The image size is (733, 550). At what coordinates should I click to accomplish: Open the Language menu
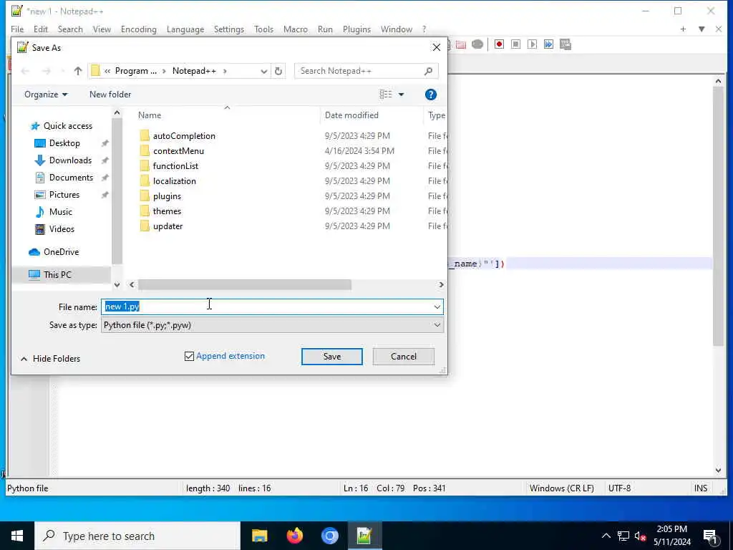(x=185, y=29)
